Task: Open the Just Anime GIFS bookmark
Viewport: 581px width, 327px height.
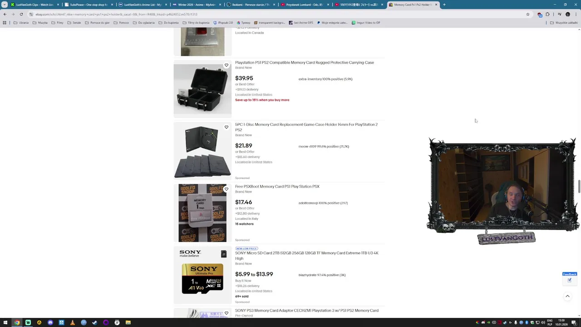Action: click(x=300, y=23)
